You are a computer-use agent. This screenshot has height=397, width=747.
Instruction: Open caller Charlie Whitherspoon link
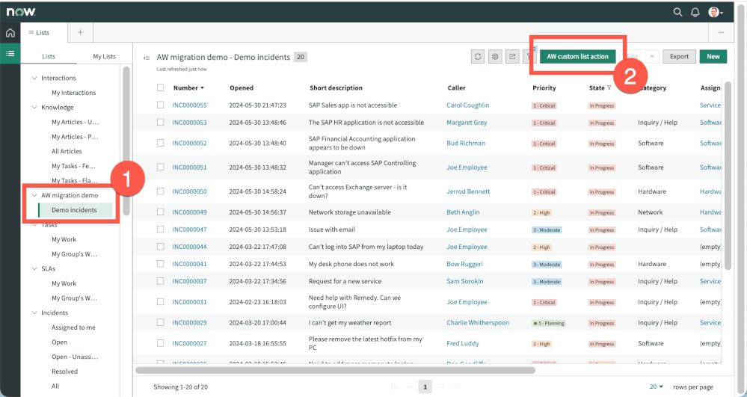click(x=478, y=323)
